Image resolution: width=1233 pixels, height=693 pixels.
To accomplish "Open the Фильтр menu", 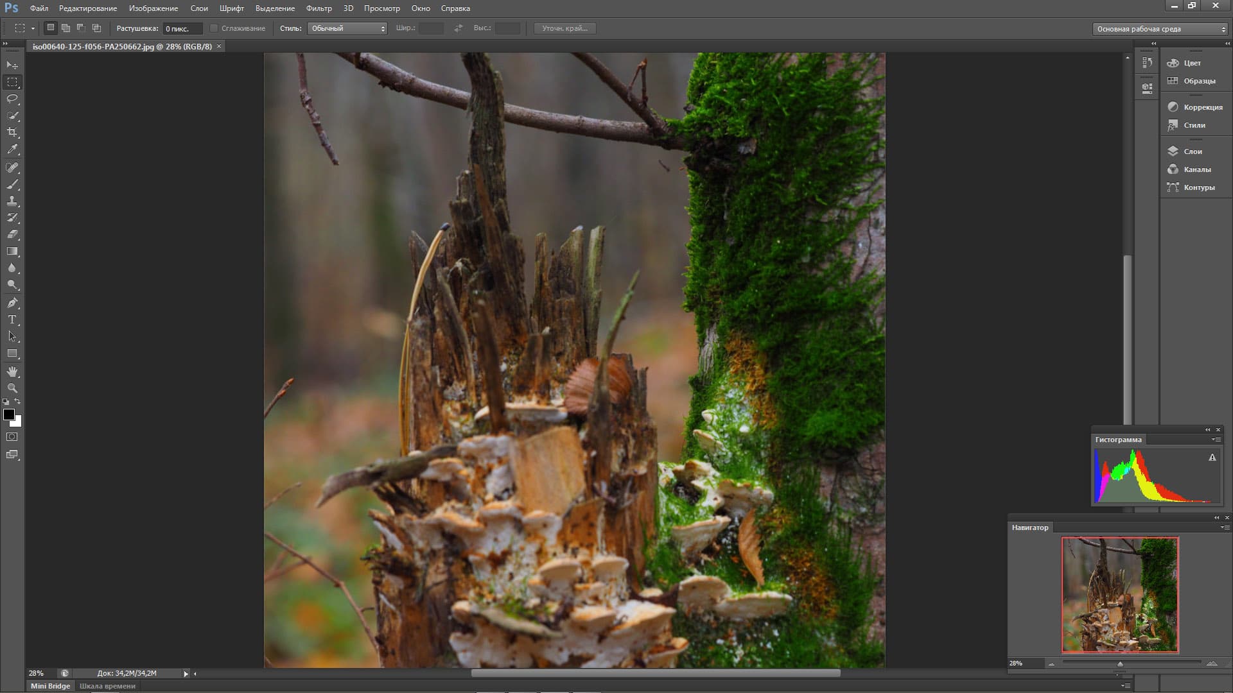I will coord(319,8).
